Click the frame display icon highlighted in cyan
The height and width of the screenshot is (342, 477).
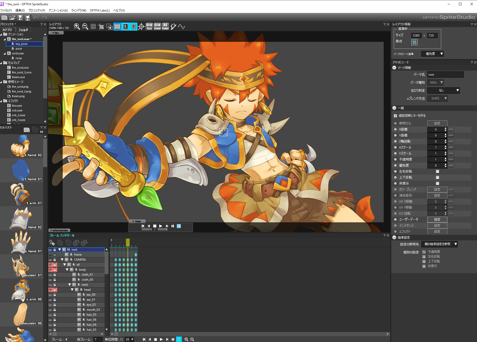(x=117, y=27)
